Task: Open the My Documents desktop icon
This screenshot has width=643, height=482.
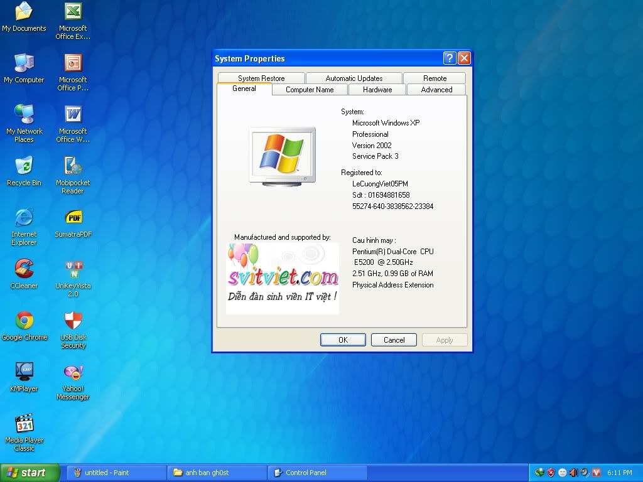Action: [x=24, y=17]
